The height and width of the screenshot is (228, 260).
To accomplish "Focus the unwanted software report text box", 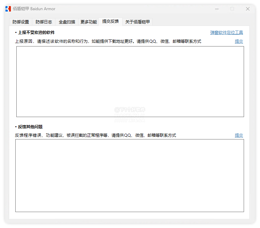I will point(130,81).
